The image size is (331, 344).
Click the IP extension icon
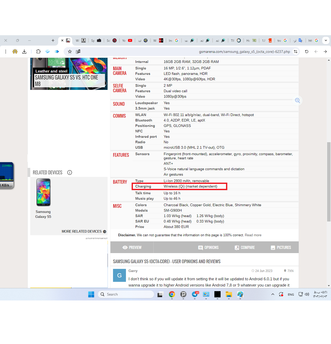[x=48, y=52]
